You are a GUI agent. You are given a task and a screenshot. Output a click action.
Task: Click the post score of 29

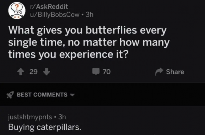pyautogui.click(x=33, y=72)
